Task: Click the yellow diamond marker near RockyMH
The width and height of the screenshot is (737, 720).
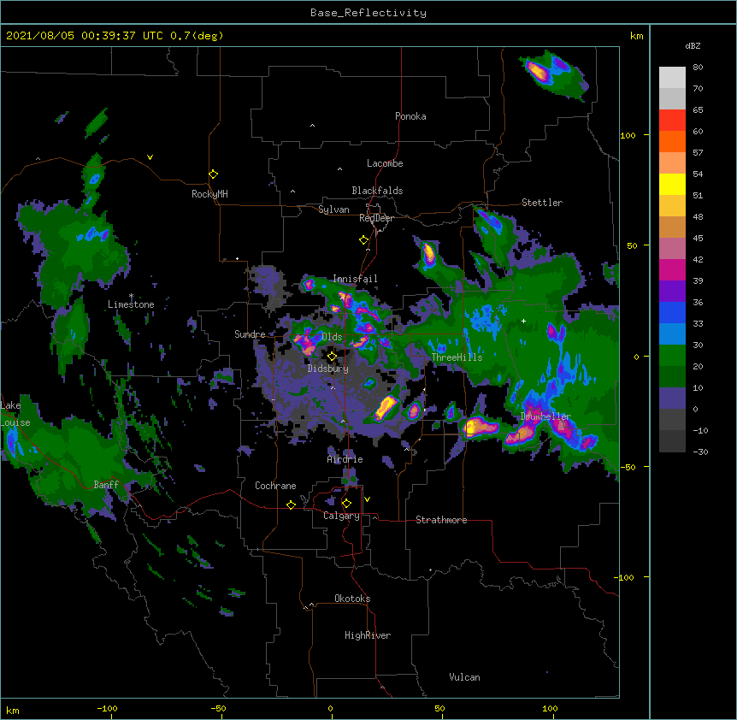Action: (x=214, y=174)
